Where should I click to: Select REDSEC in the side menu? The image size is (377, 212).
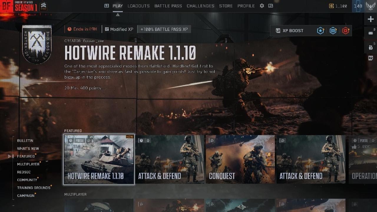(x=24, y=172)
